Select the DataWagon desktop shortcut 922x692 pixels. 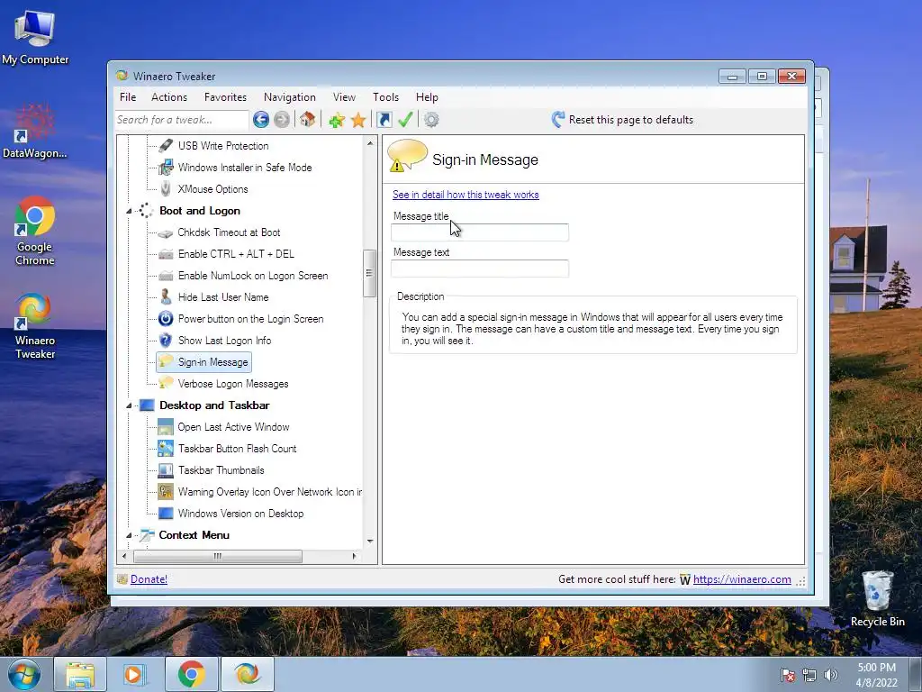point(35,132)
